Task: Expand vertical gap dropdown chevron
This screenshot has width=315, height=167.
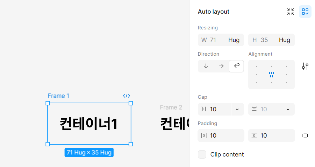Action: pyautogui.click(x=288, y=109)
